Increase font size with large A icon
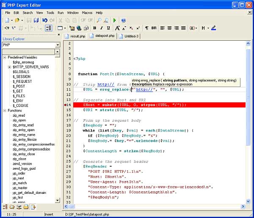The height and width of the screenshot is (218, 254). 117,28
